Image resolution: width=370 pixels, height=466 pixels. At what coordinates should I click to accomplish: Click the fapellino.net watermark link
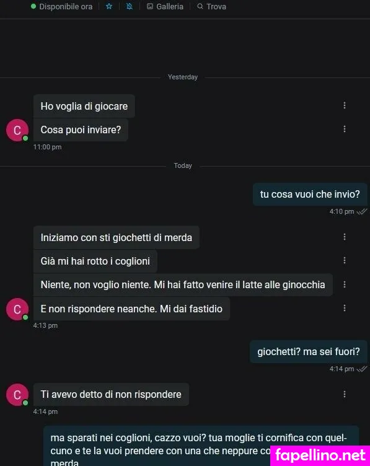(320, 455)
